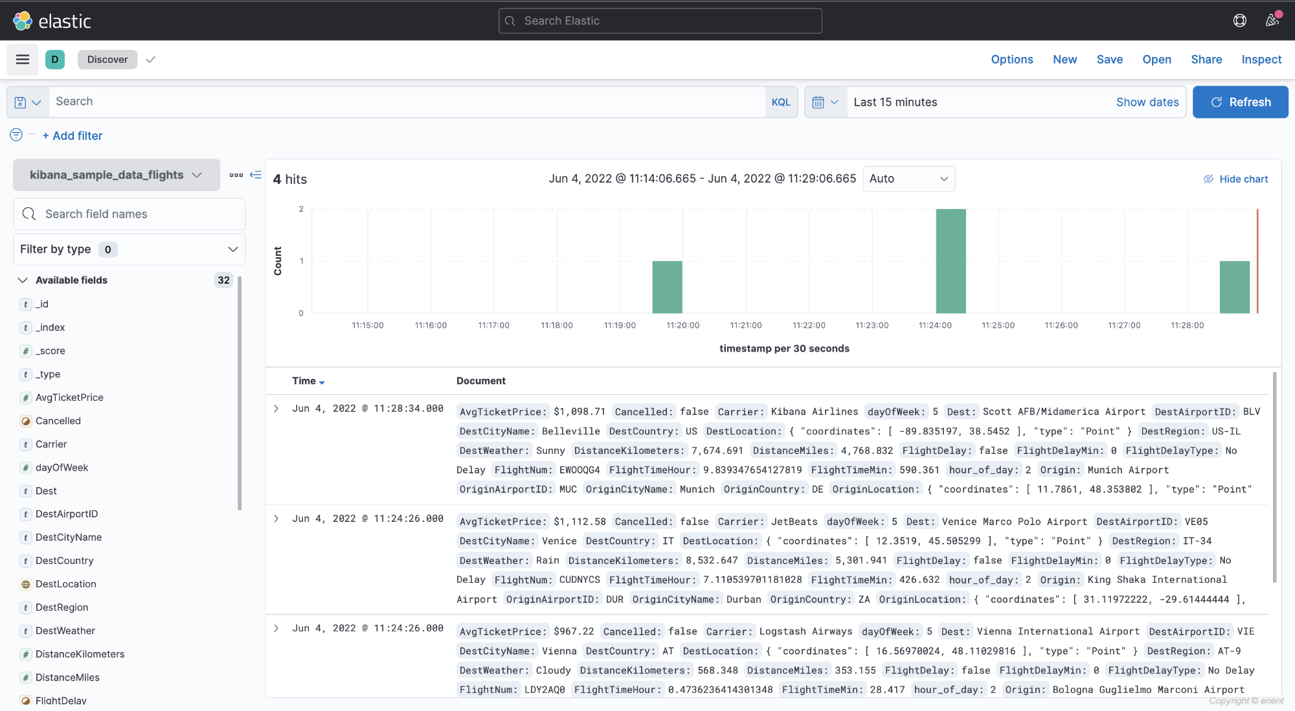
Task: Open the kibana_sample_data_flights index pattern dropdown
Action: [117, 175]
